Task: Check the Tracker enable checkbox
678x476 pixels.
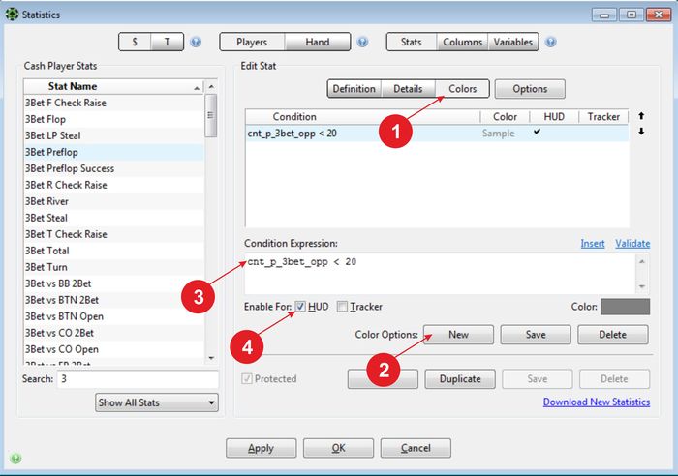Action: click(342, 307)
